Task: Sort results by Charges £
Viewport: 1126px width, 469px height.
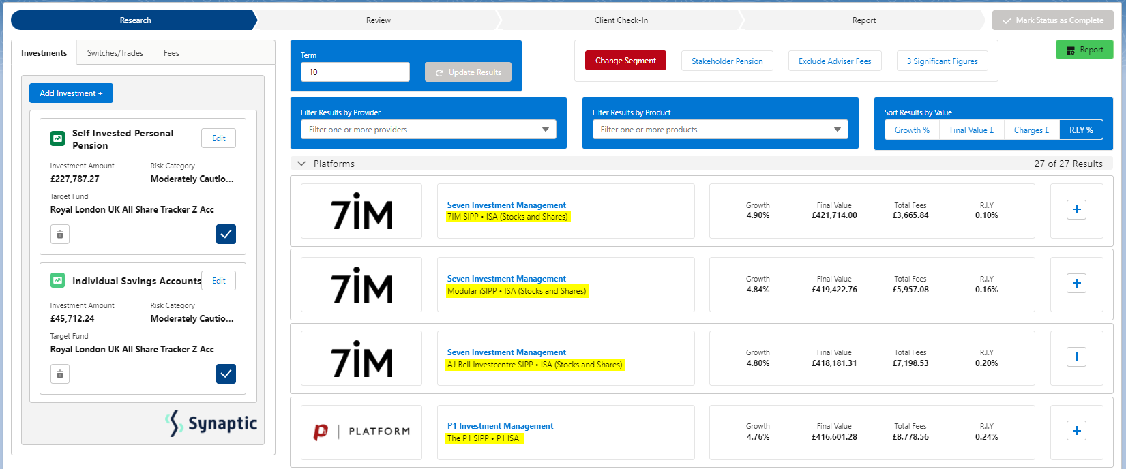Action: [x=1031, y=130]
